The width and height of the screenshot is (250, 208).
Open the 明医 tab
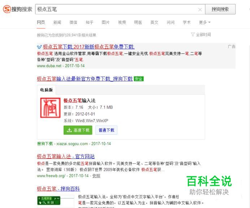tap(138, 22)
